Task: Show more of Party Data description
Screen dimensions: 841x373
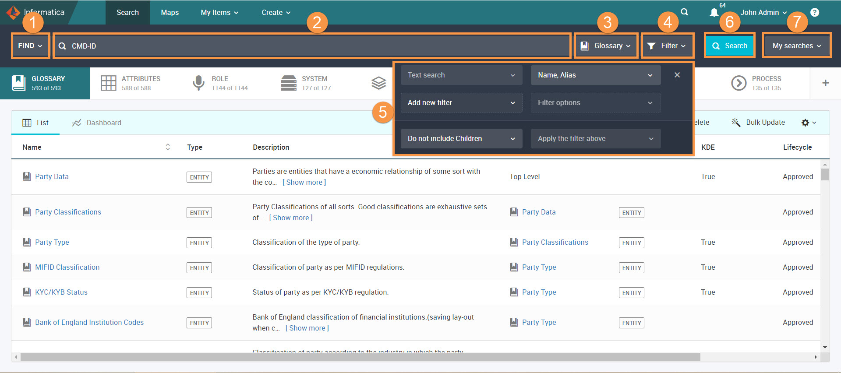Action: click(304, 182)
